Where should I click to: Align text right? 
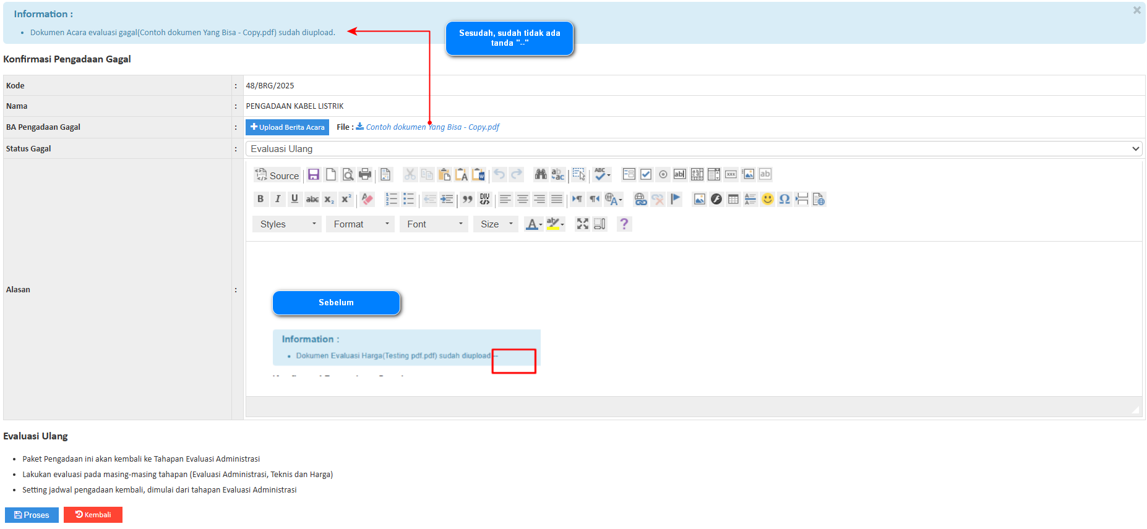coord(539,199)
